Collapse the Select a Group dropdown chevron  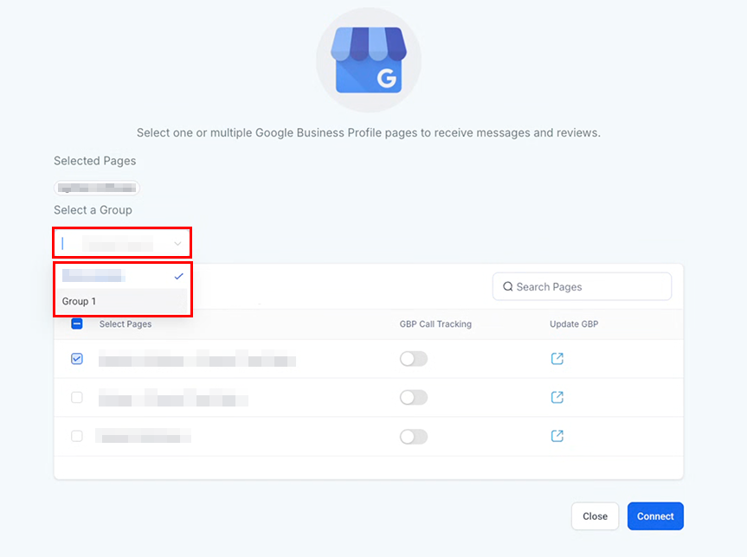(177, 244)
